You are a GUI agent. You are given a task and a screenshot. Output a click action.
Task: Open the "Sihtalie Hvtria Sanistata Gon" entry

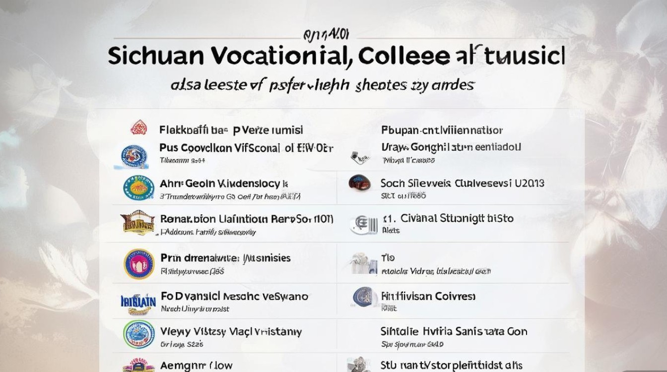(454, 331)
